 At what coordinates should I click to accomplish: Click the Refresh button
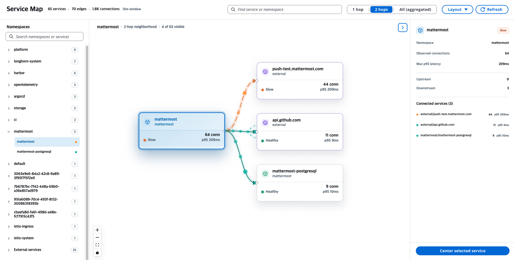point(492,9)
